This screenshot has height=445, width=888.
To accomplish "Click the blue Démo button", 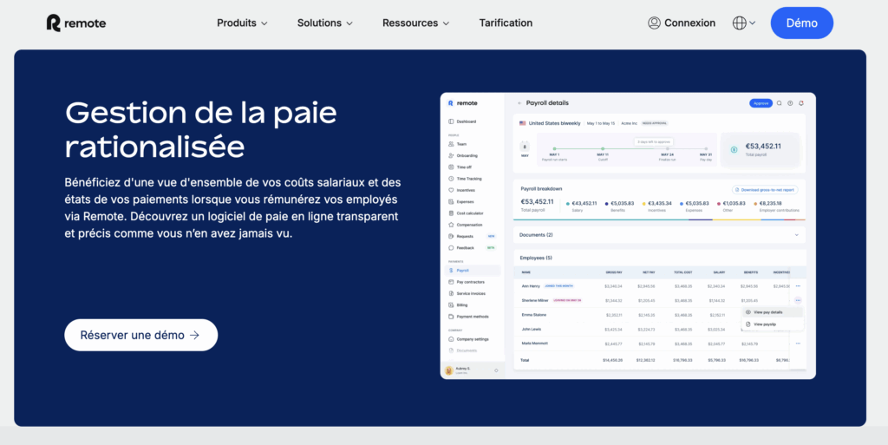I will tap(802, 23).
